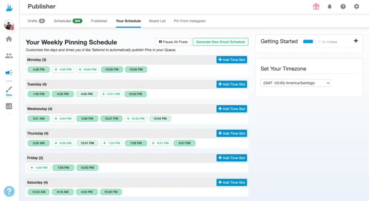Image resolution: width=369 pixels, height=201 pixels.
Task: Select Thursday 12:41 PM time slot
Action: pyautogui.click(x=87, y=143)
